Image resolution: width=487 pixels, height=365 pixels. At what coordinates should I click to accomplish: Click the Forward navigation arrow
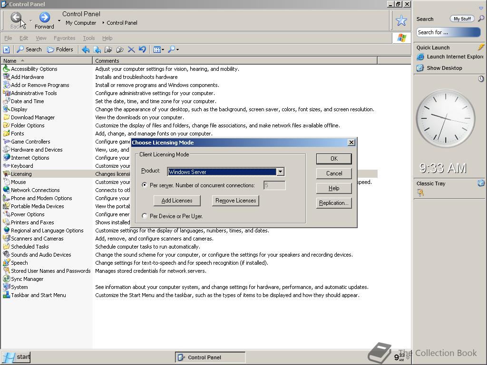click(44, 18)
